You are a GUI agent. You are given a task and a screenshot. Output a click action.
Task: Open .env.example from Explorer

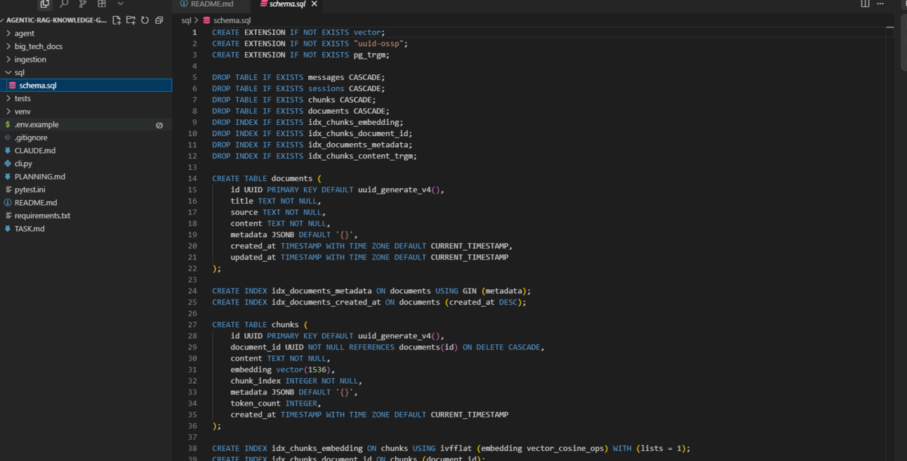86,124
